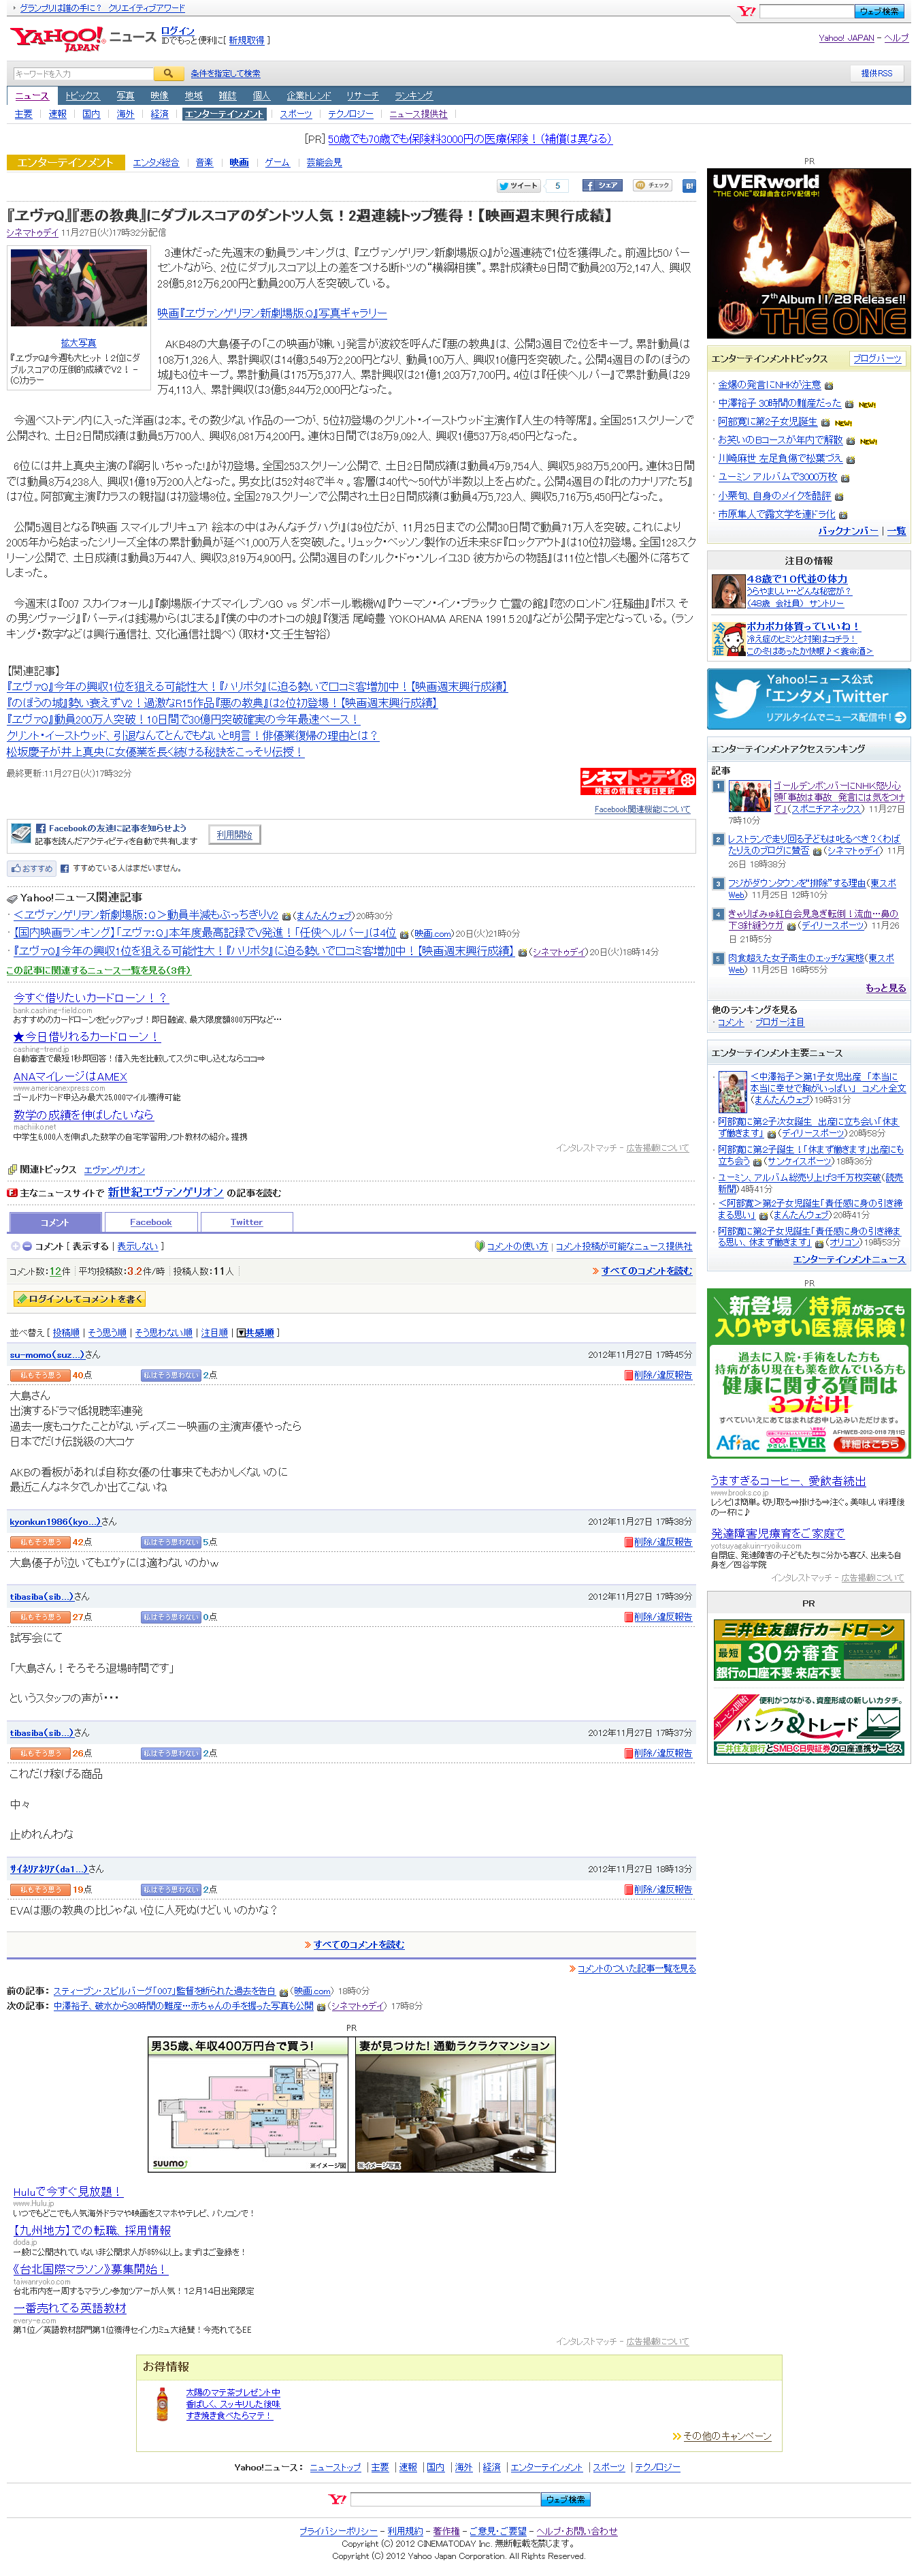Click the red Y! icon beside the footer search
The height and width of the screenshot is (2576, 918).
339,2499
